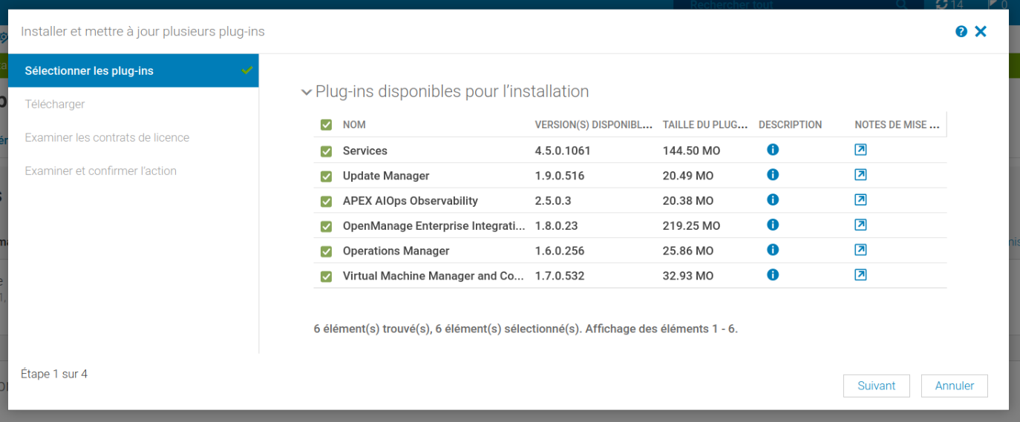Click the Annuler button

pos(955,386)
